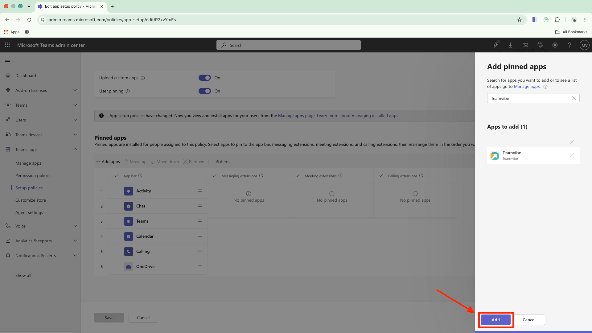592x333 pixels.
Task: Click Meeting extensions info icon
Action: click(340, 176)
